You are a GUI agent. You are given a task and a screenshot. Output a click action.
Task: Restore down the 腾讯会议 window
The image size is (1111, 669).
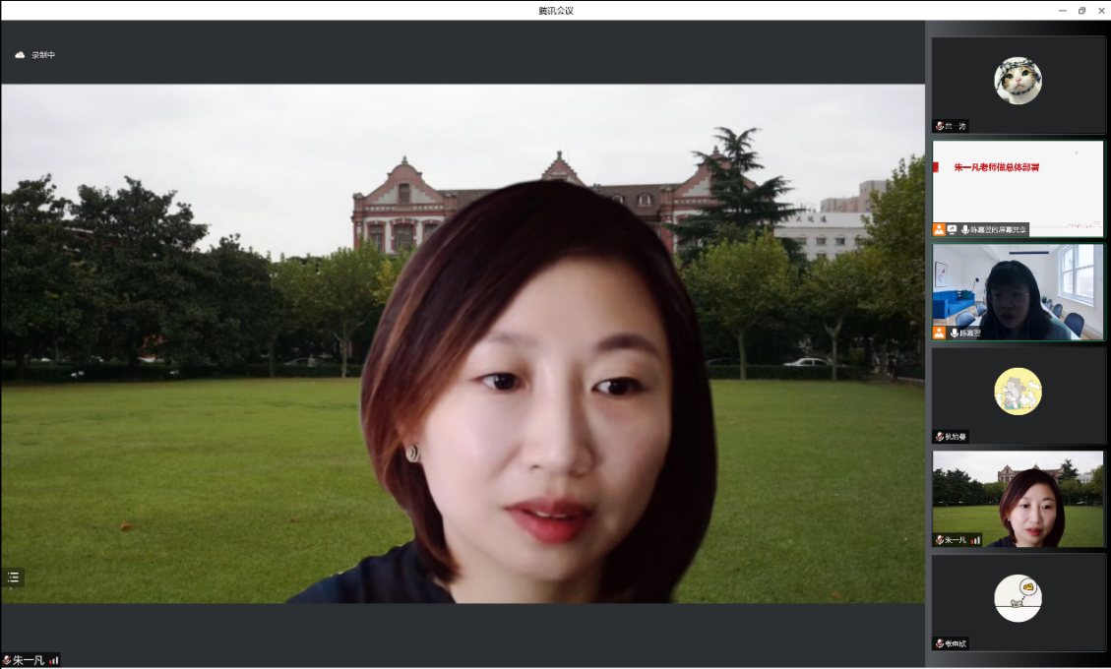[1081, 10]
